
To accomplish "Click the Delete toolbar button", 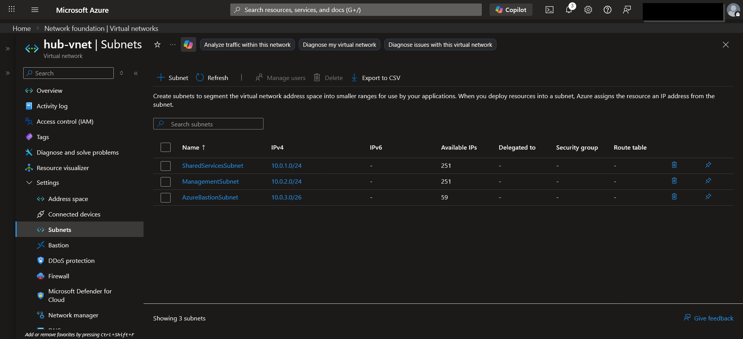I will 328,78.
